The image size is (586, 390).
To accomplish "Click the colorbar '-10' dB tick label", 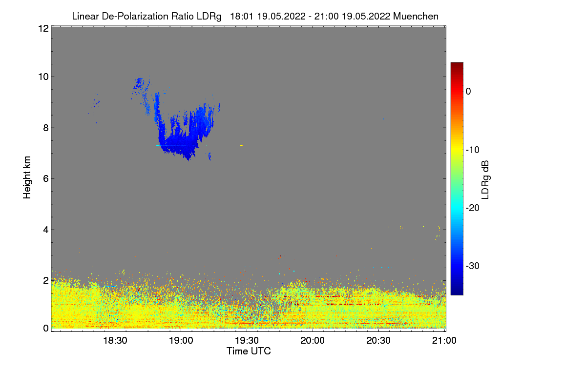I will click(x=474, y=150).
